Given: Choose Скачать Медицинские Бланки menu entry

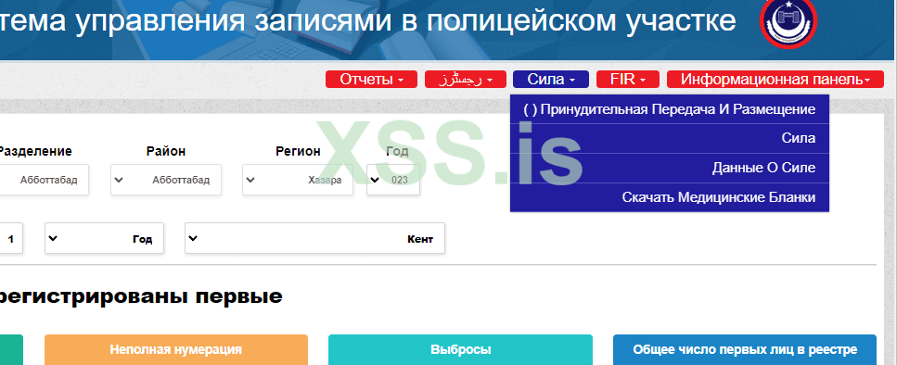Looking at the screenshot, I should tap(670, 197).
